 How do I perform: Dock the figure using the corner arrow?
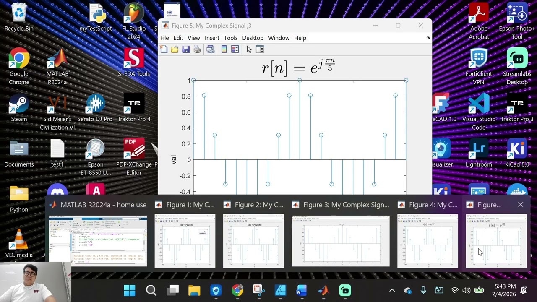pos(428,38)
